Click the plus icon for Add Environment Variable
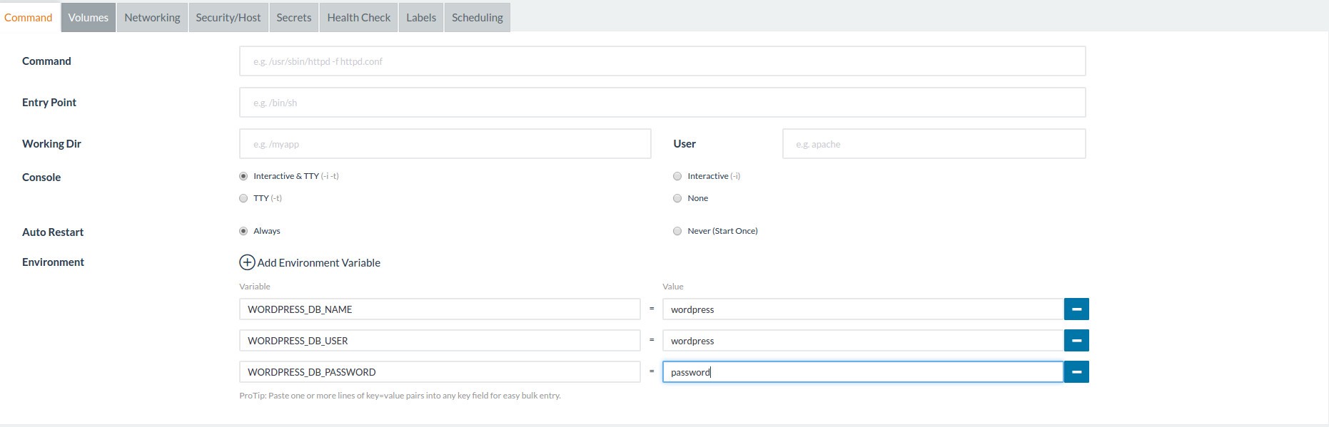Screen dimensions: 1329x427 [247, 262]
